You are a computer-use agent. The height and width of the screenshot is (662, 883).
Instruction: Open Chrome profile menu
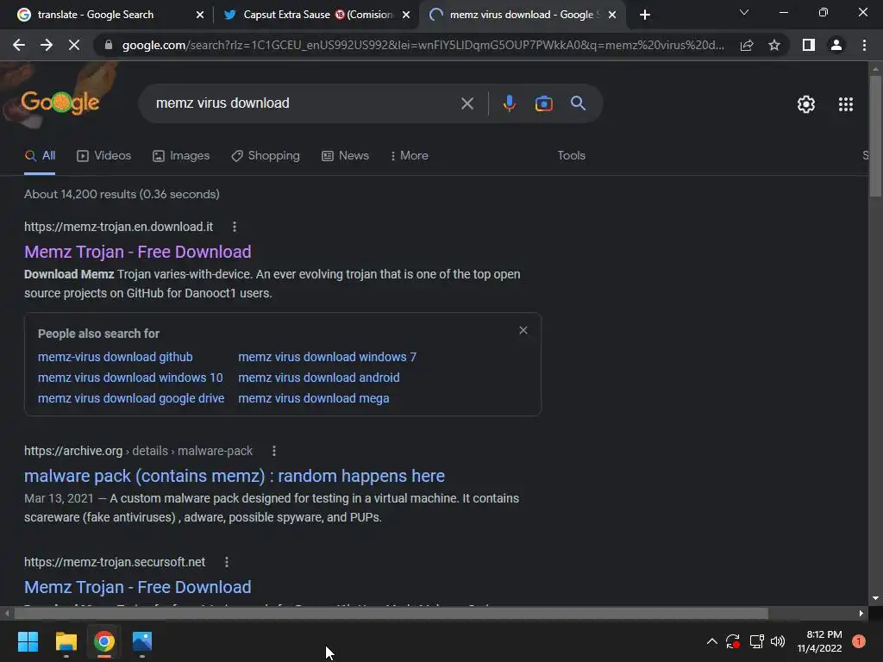(836, 45)
